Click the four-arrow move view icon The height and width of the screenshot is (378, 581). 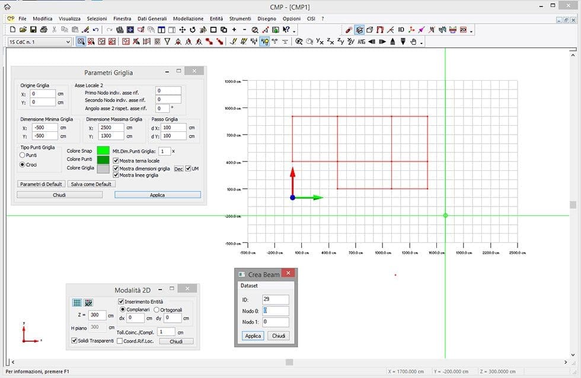click(182, 30)
